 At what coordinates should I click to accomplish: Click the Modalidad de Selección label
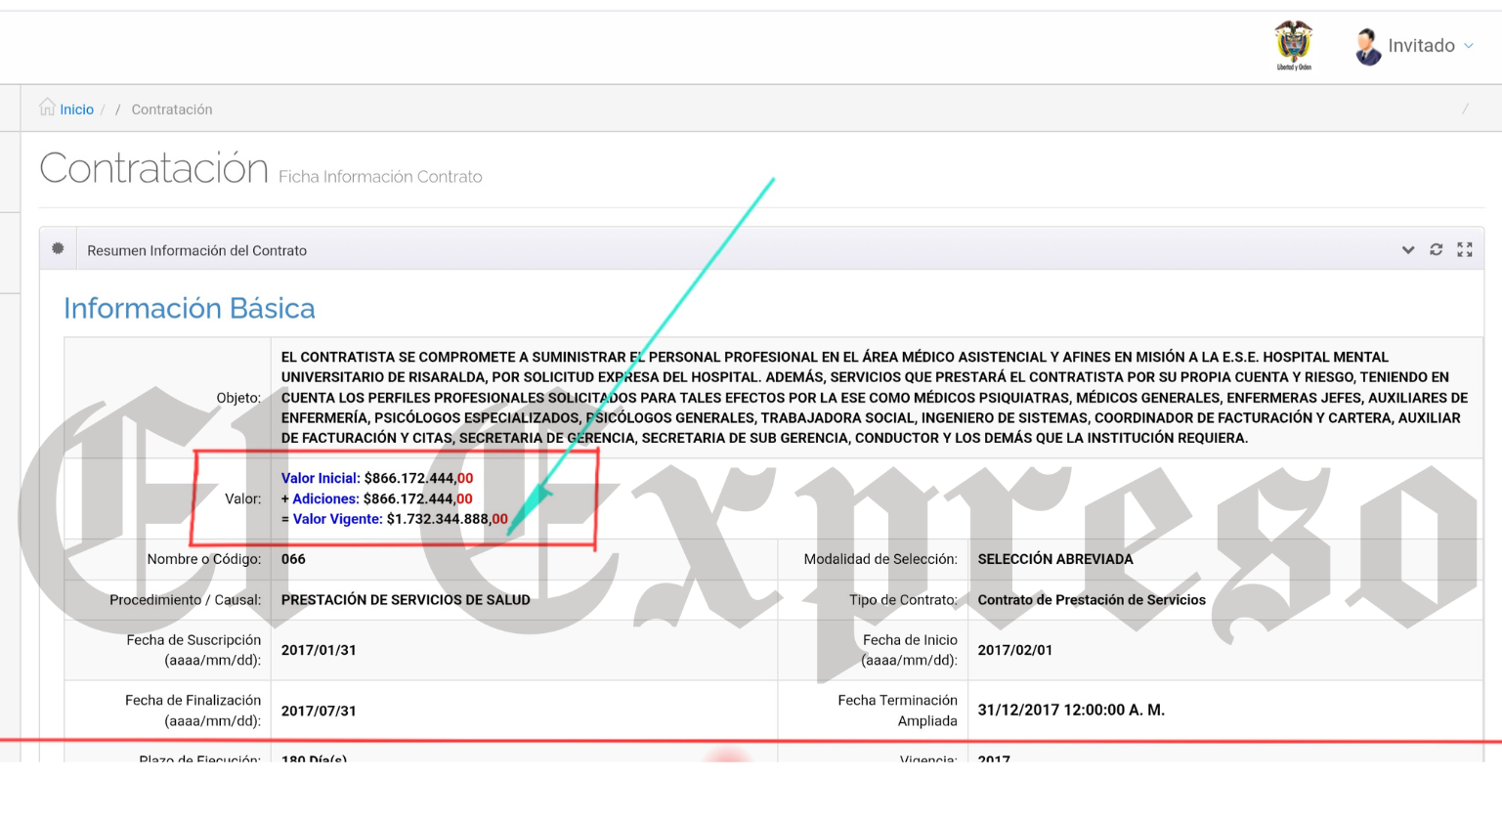880,559
